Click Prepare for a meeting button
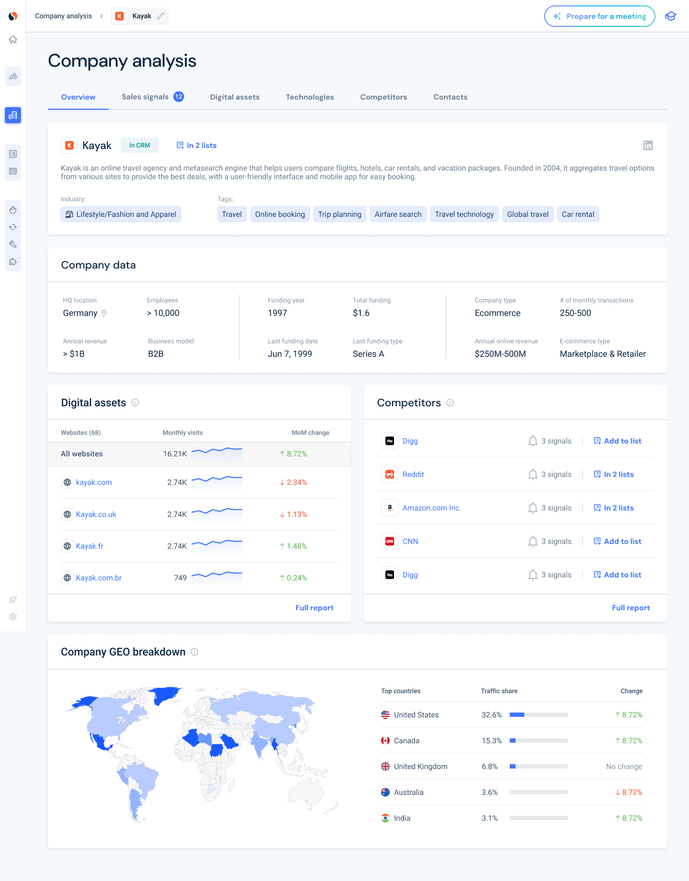The height and width of the screenshot is (881, 689). 600,16
